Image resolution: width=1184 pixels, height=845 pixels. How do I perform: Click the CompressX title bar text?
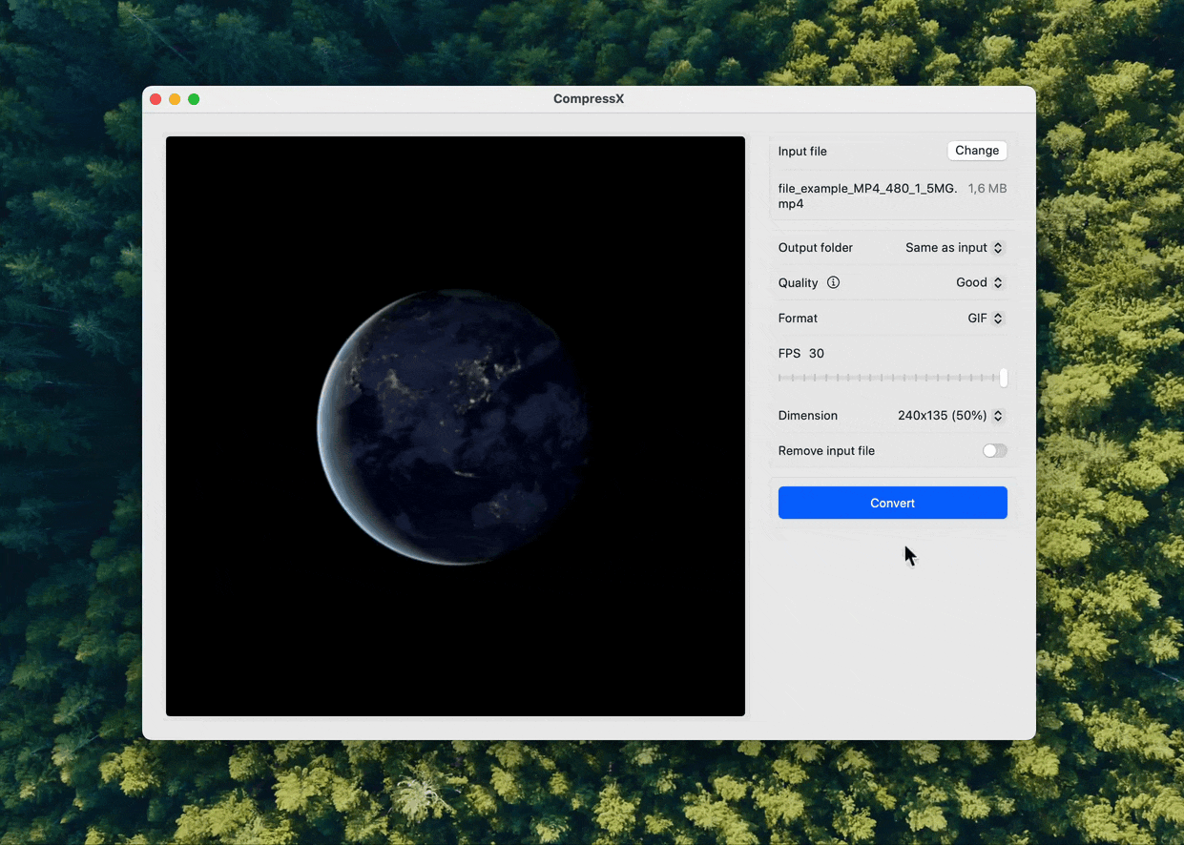coord(589,99)
